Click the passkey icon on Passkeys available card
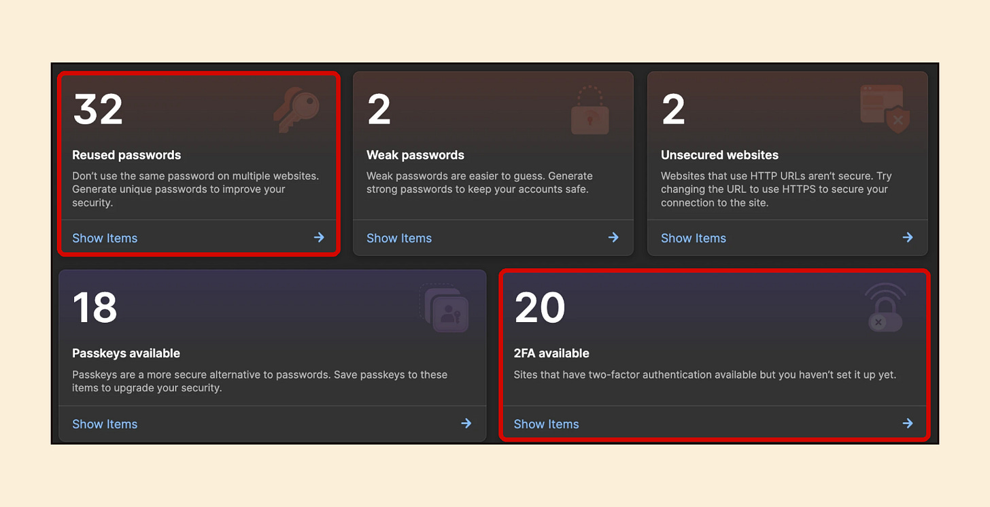 444,308
